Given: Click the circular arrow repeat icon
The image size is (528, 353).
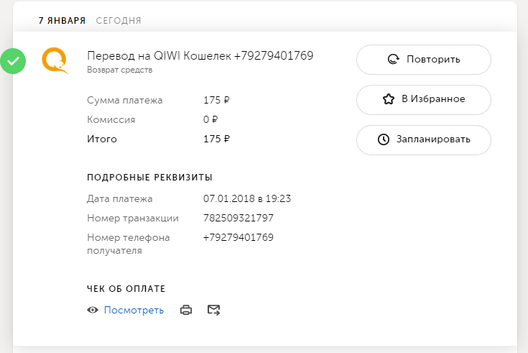Looking at the screenshot, I should [393, 60].
